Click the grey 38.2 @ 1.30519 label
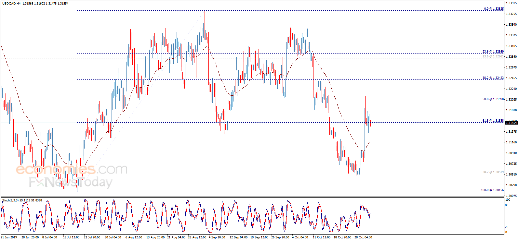The image size is (519, 241). coord(493,172)
